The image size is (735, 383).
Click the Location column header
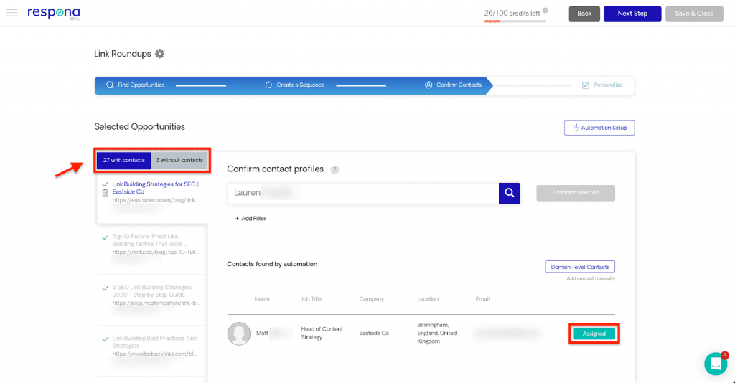coord(428,299)
